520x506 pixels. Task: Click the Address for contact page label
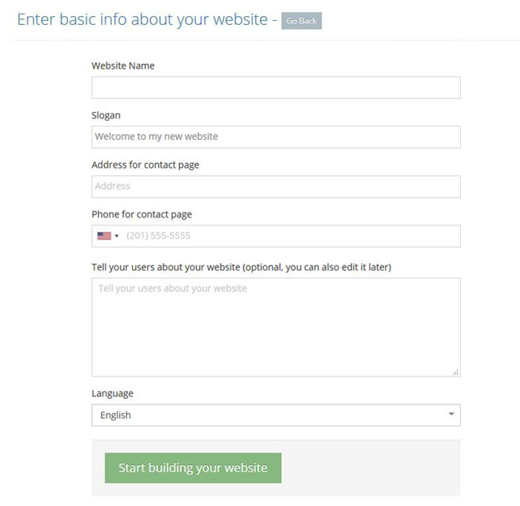click(x=146, y=165)
